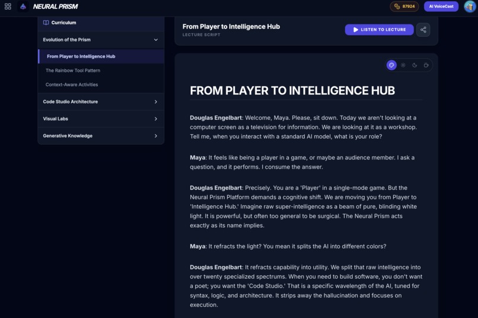Click Listen to Lecture button
The height and width of the screenshot is (318, 478).
click(x=379, y=30)
